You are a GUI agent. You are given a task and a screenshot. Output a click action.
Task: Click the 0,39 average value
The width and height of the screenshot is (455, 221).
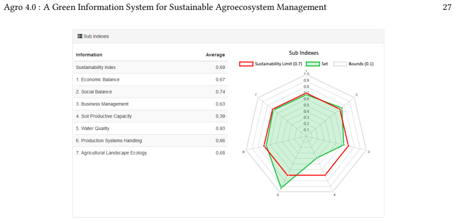point(220,116)
